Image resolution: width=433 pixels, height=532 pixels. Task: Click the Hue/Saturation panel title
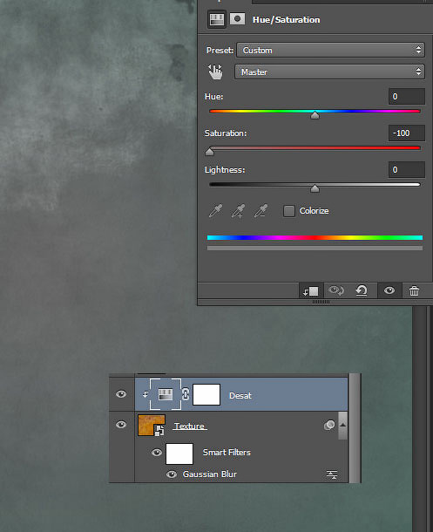(287, 20)
